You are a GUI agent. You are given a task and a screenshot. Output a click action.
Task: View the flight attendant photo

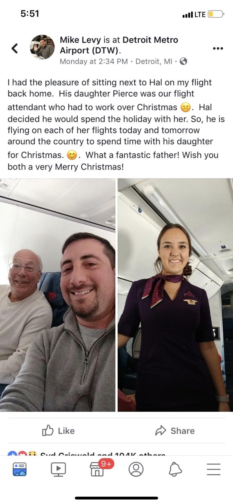point(175,295)
